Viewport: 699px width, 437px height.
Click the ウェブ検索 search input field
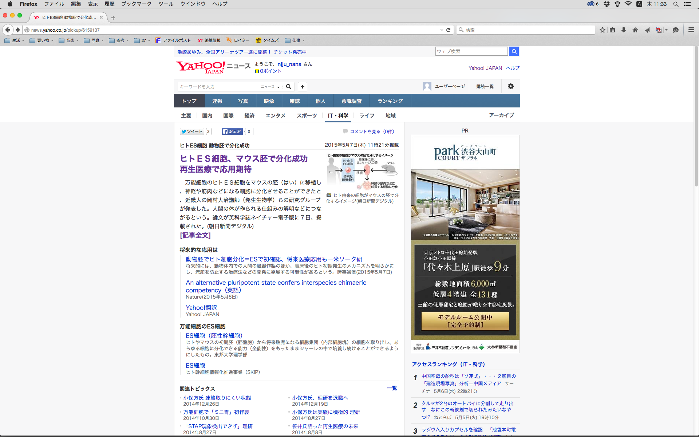(471, 51)
